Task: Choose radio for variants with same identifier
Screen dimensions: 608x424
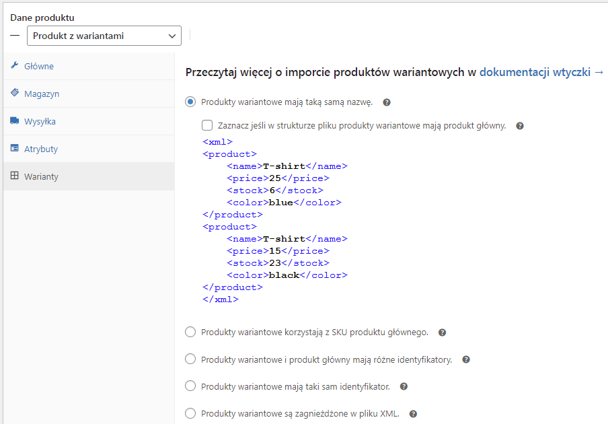Action: tap(190, 386)
